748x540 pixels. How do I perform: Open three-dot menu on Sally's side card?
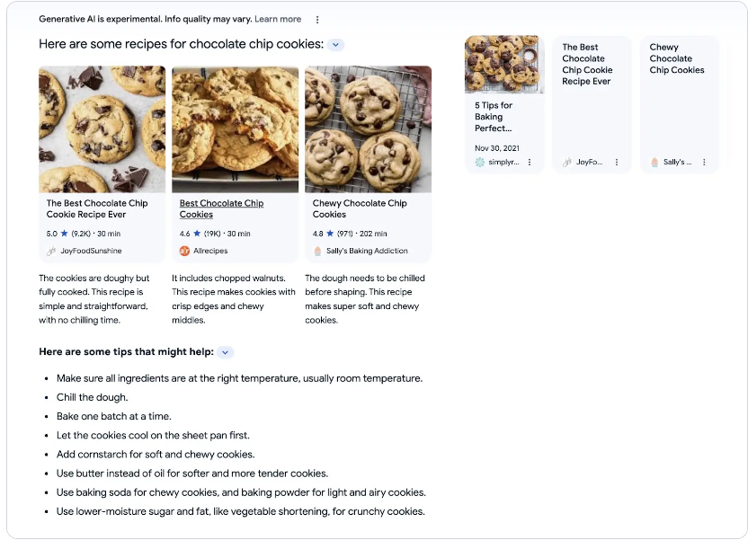pyautogui.click(x=704, y=163)
